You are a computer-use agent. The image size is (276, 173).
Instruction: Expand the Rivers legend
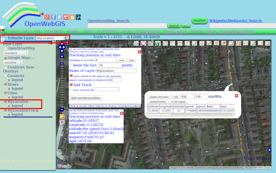(9, 89)
